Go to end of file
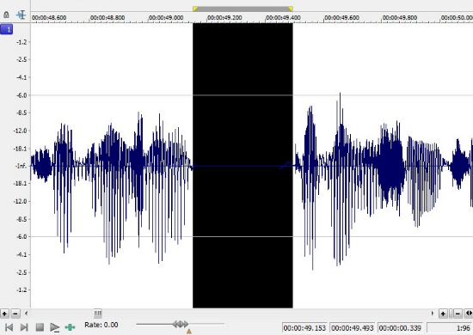This screenshot has width=473, height=335. (x=24, y=327)
